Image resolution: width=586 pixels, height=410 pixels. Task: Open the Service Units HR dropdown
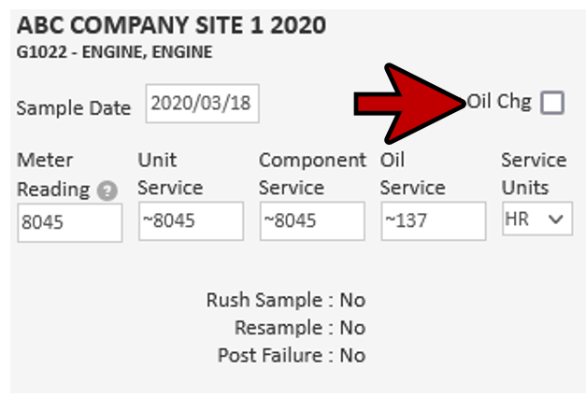tap(536, 219)
